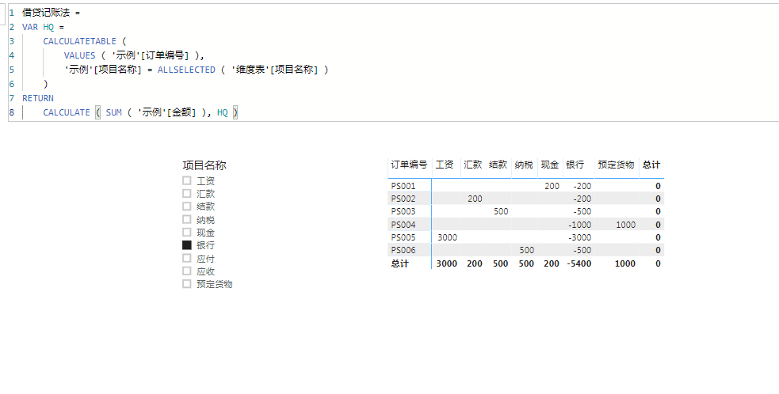Click the ALLSELECTED function in formula
The width and height of the screenshot is (779, 394).
tap(186, 70)
